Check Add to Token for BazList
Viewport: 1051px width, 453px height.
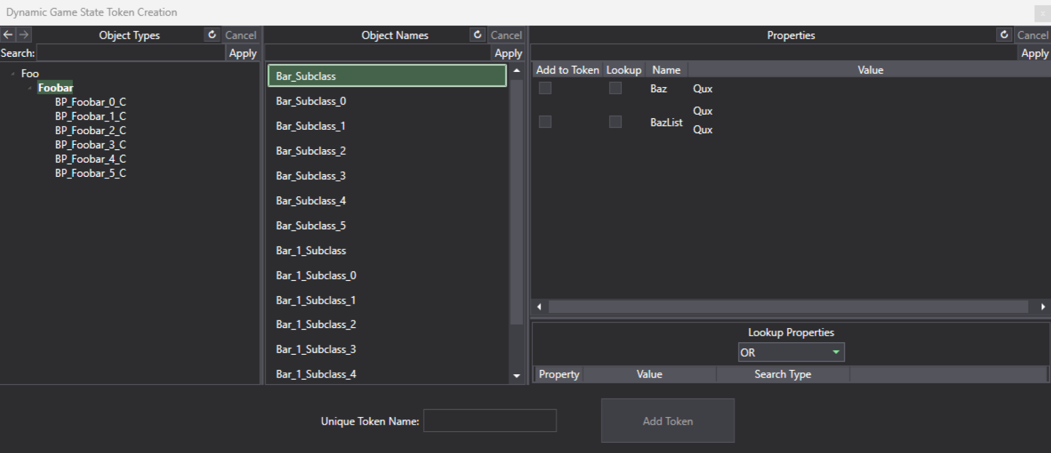(x=545, y=122)
